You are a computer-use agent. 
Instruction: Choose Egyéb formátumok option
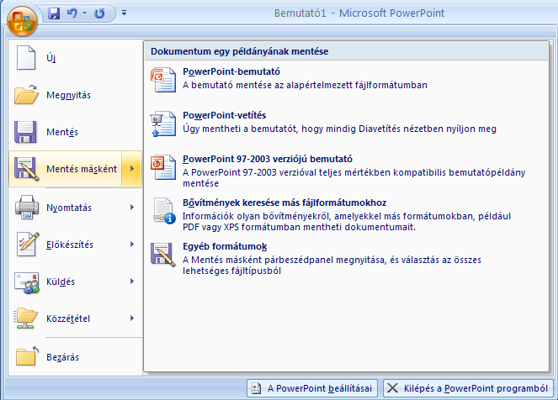click(346, 259)
